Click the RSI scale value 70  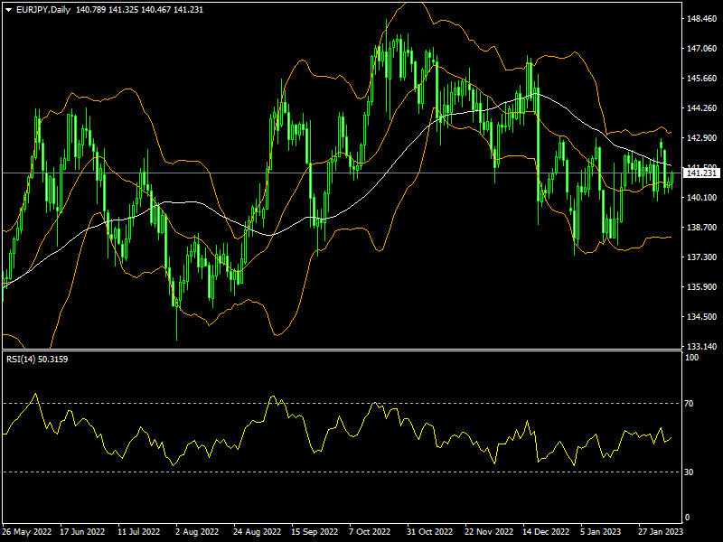[x=689, y=404]
